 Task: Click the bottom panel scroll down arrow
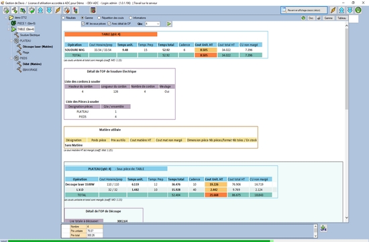pyautogui.click(x=315, y=236)
